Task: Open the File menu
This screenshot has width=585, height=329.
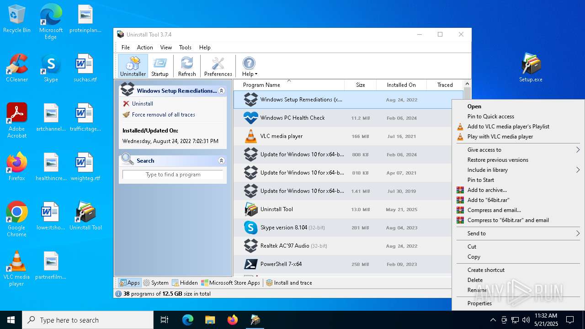Action: point(126,48)
